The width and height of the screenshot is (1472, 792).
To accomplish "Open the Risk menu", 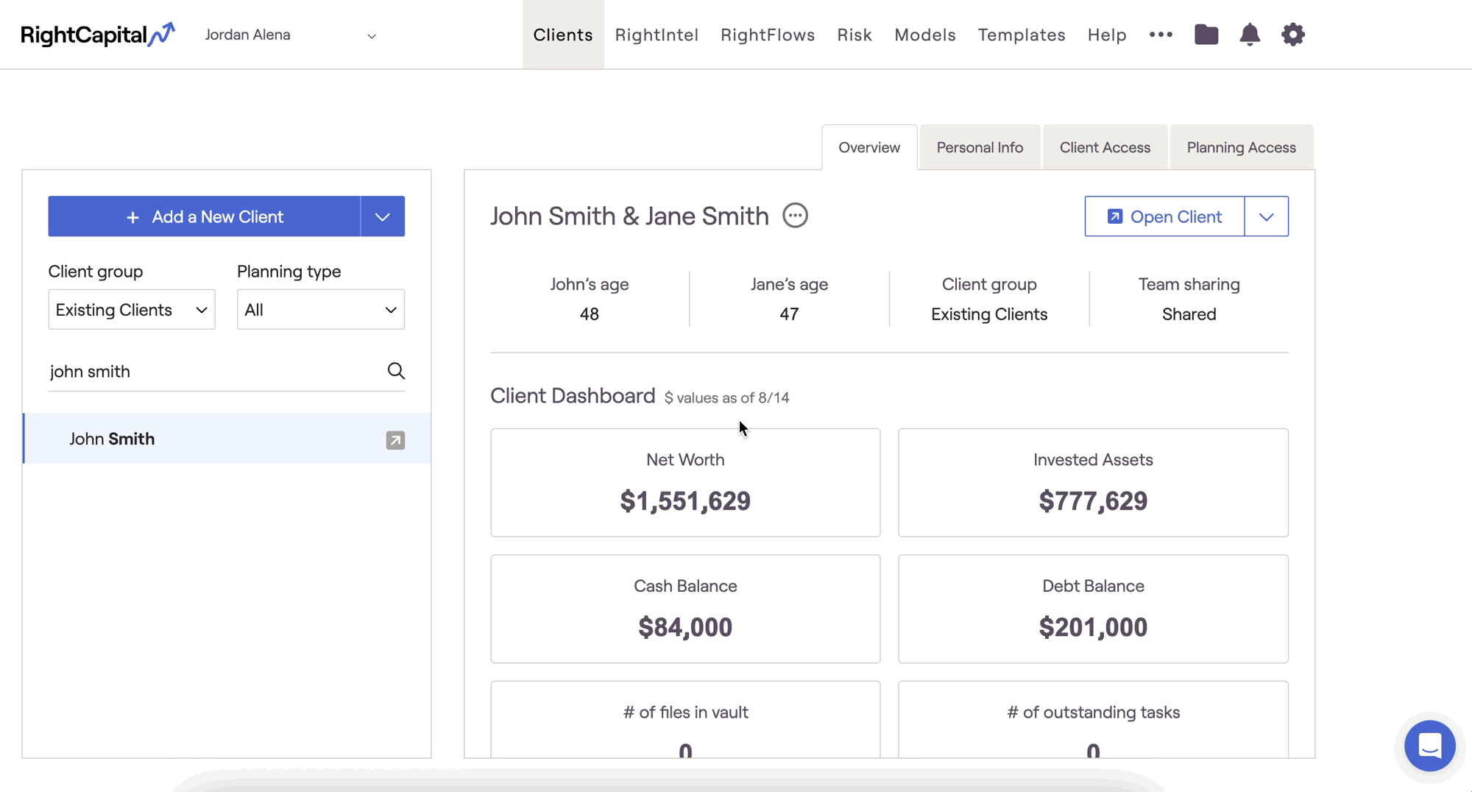I will click(x=854, y=35).
